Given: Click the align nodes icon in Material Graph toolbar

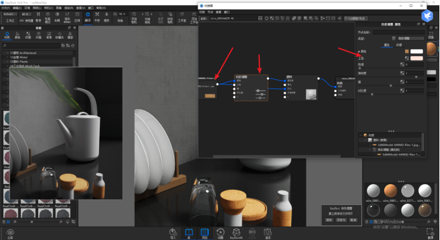Looking at the screenshot, I should [x=322, y=18].
